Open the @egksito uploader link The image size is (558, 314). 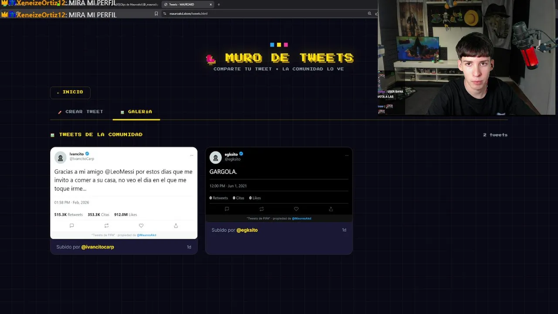247,230
